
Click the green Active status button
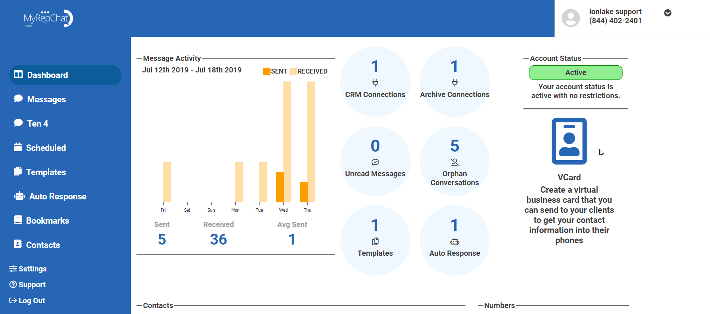pos(575,72)
